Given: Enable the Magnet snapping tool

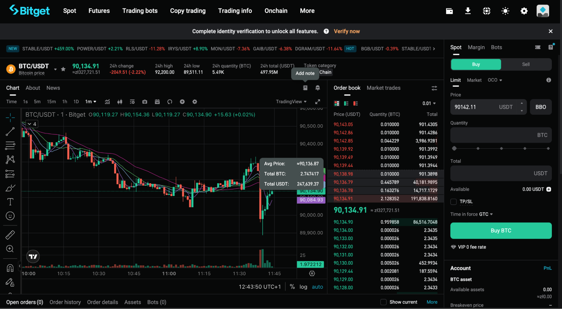Looking at the screenshot, I should point(10,268).
